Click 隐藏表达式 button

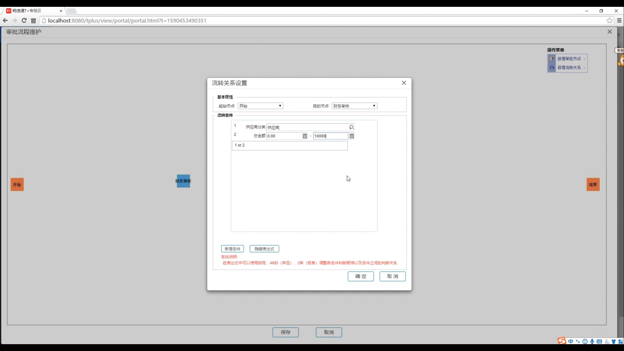tap(264, 249)
